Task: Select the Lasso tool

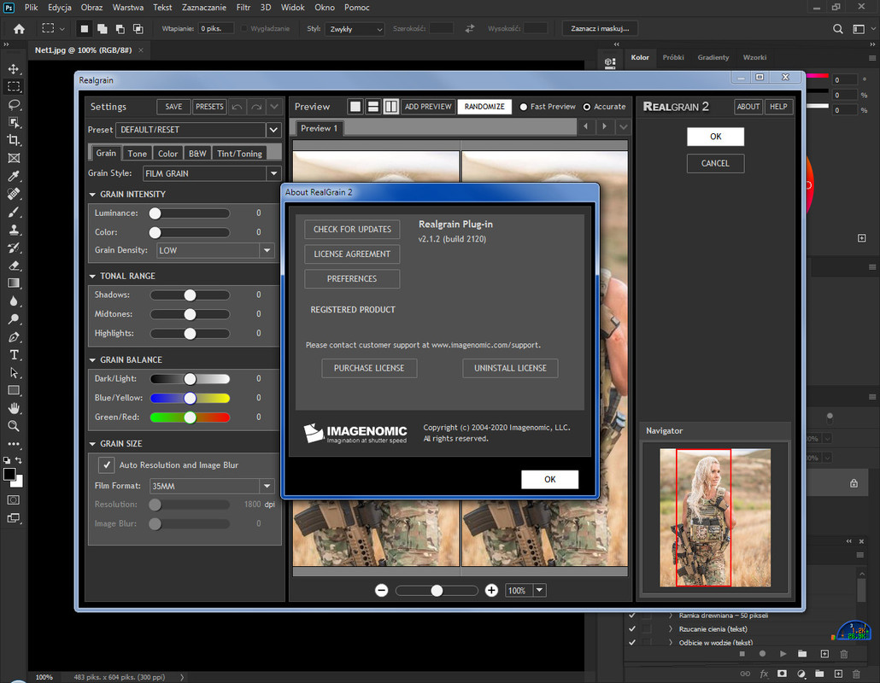Action: [x=14, y=104]
